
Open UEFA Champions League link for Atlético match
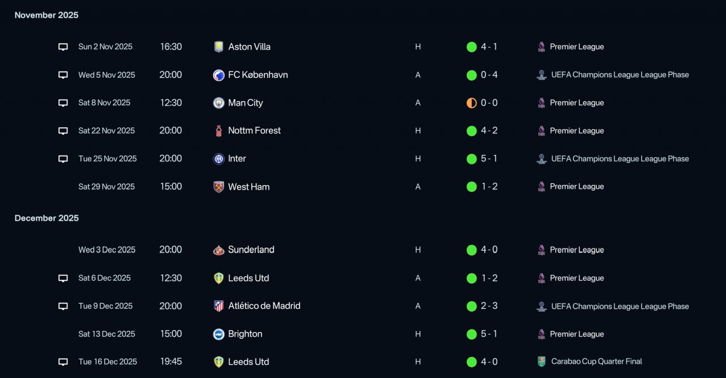pyautogui.click(x=619, y=306)
